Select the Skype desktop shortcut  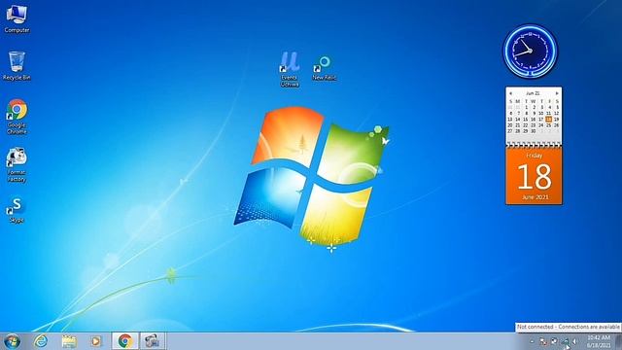click(17, 210)
